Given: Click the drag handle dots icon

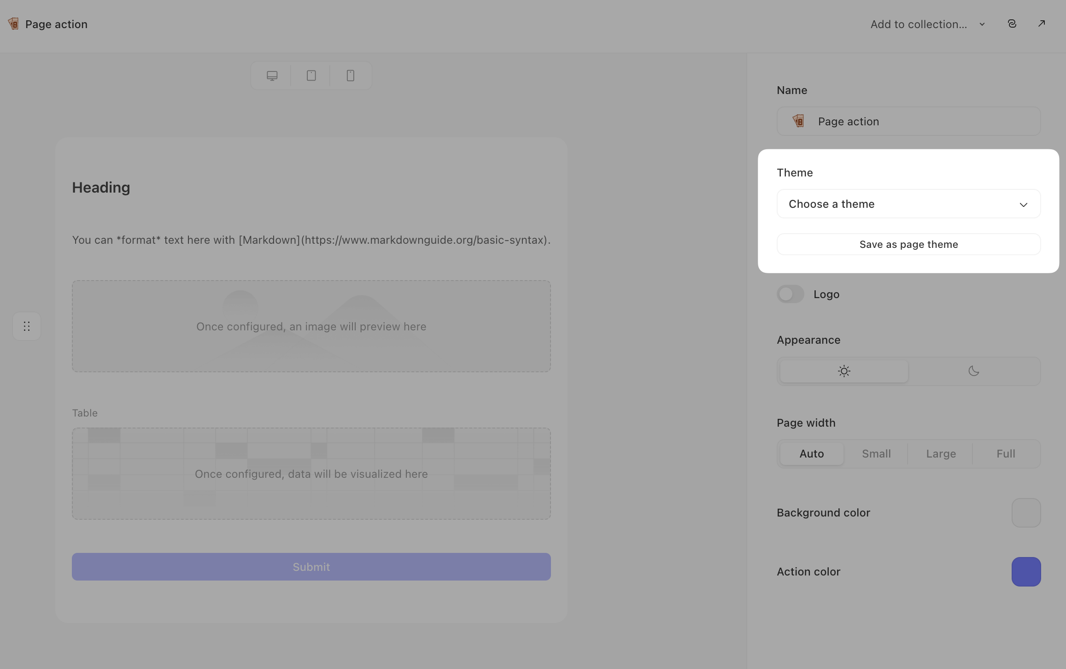Looking at the screenshot, I should pyautogui.click(x=27, y=326).
